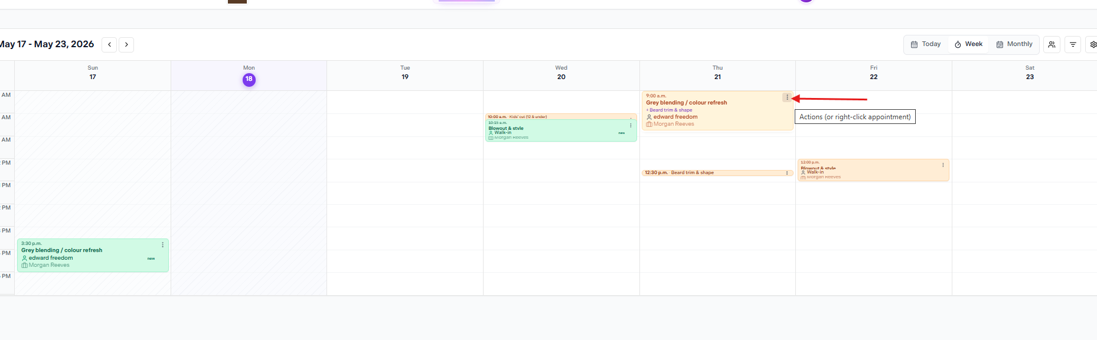Open calendar settings gear icon
Image resolution: width=1097 pixels, height=340 pixels.
1093,44
